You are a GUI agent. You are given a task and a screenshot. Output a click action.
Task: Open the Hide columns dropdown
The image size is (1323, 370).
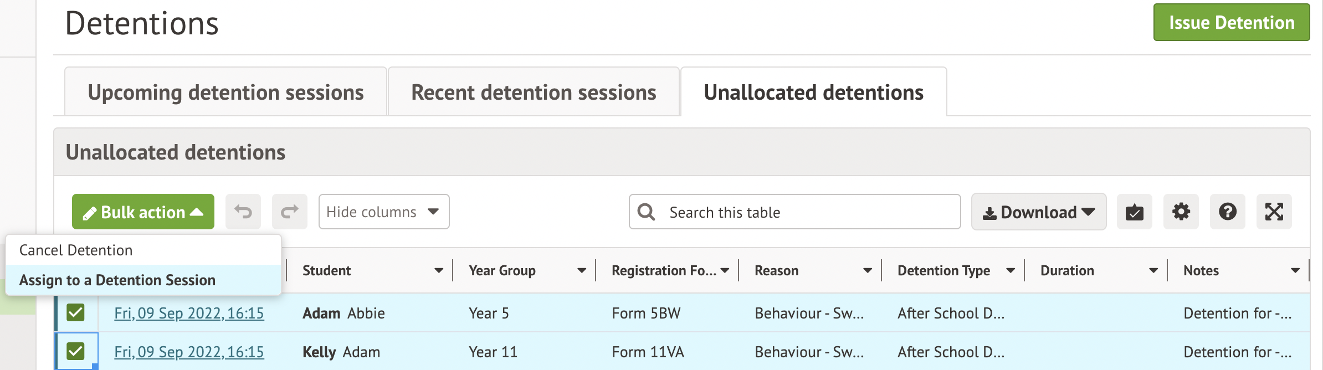coord(383,212)
